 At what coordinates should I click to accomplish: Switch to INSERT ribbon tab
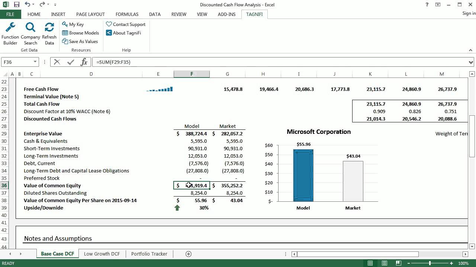(58, 14)
